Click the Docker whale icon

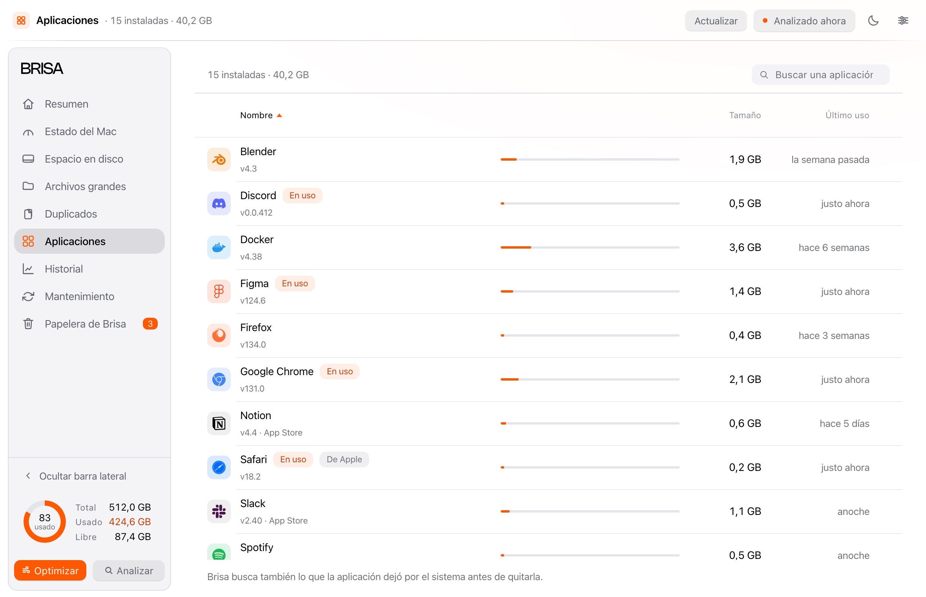(219, 247)
